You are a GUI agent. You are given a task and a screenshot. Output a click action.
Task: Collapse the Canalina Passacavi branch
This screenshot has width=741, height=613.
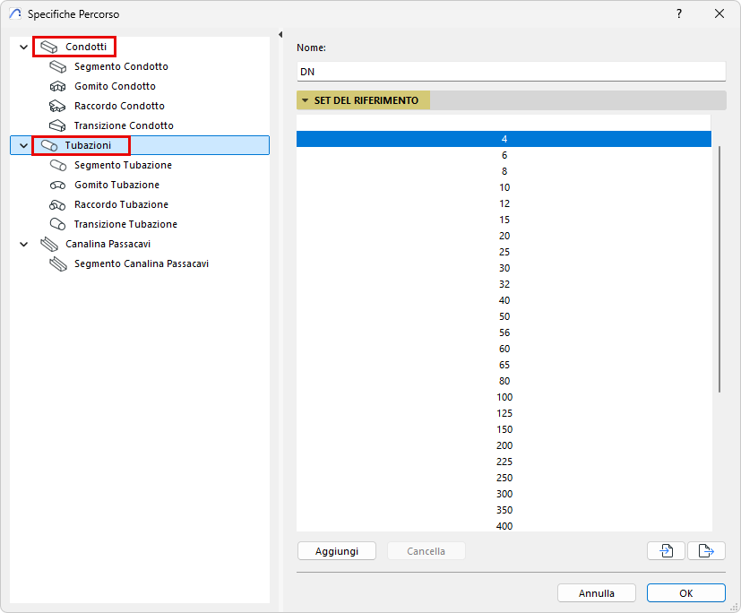click(23, 245)
